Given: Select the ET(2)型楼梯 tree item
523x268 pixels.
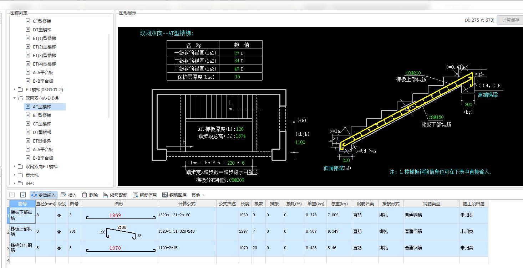Looking at the screenshot, I should point(44,47).
